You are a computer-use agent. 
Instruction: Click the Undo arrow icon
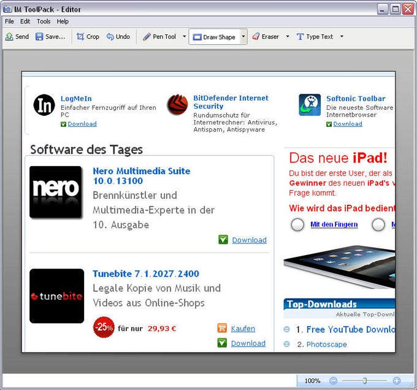[110, 36]
